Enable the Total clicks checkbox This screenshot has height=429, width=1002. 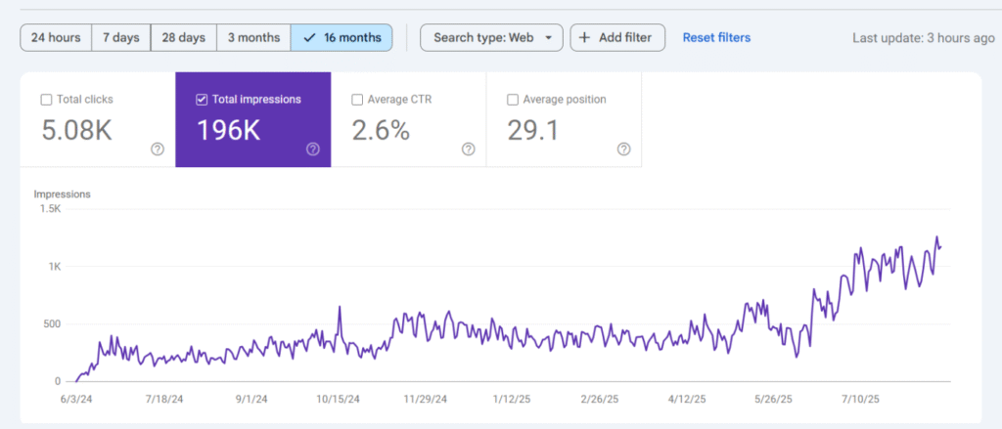tap(46, 100)
